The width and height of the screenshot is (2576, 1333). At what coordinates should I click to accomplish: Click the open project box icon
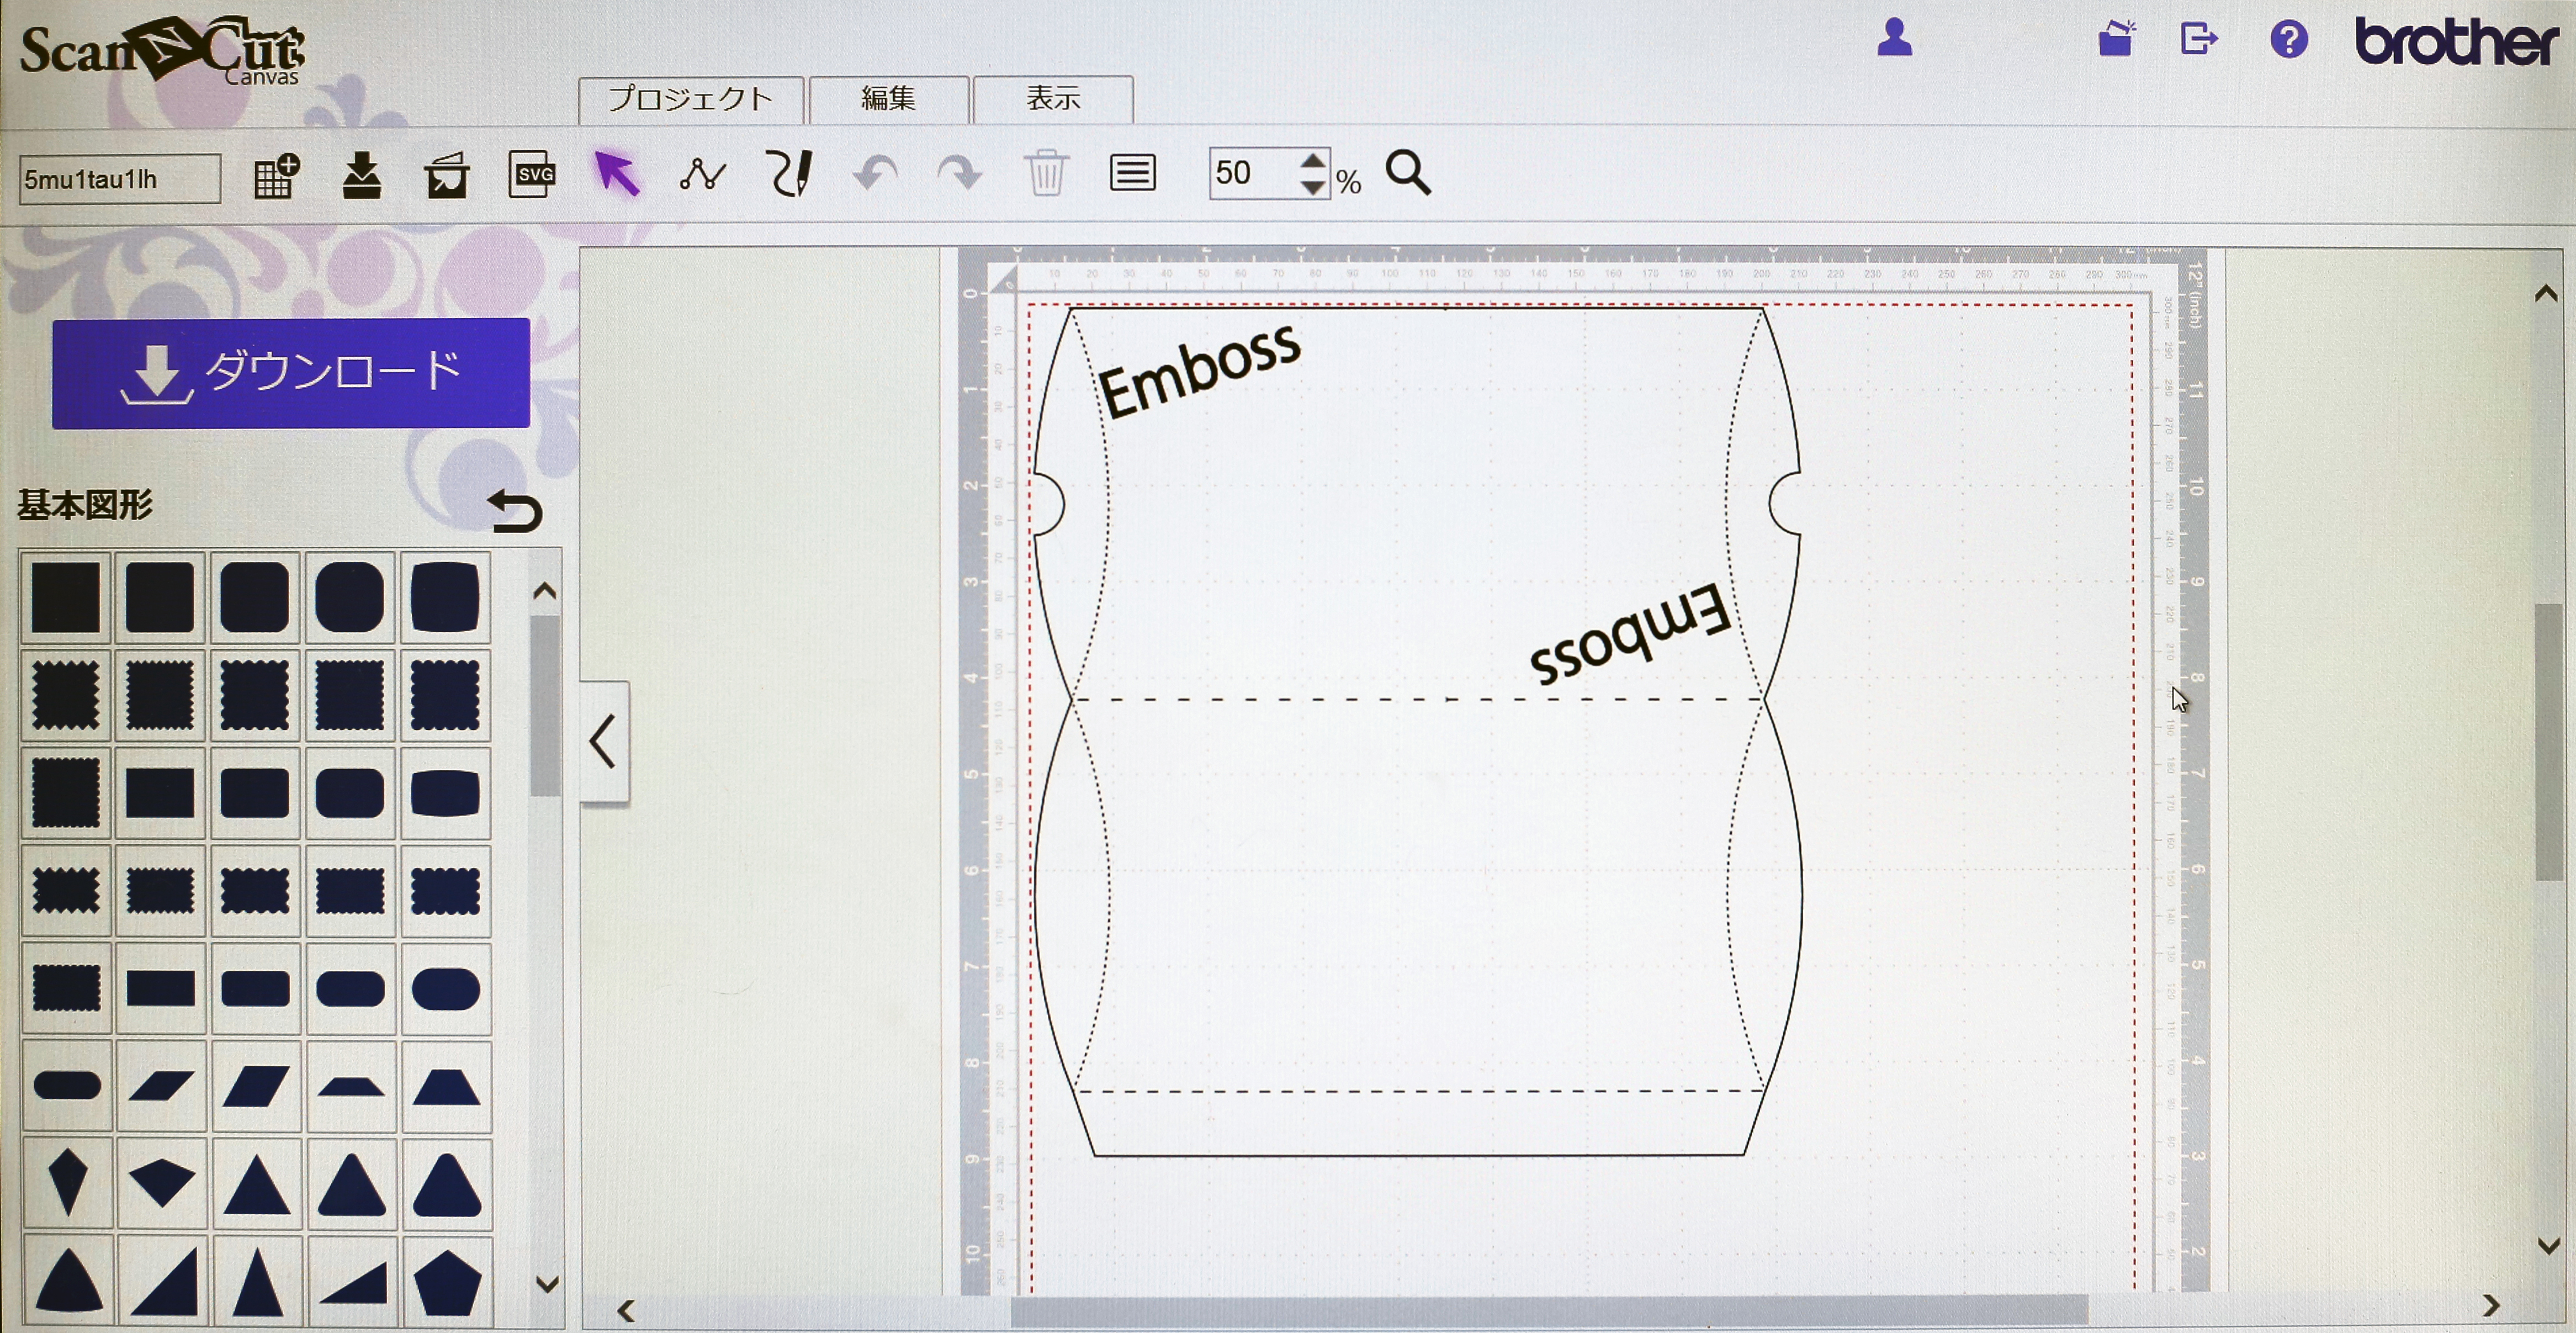[x=446, y=176]
